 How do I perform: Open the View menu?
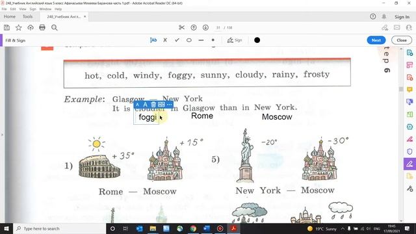click(x=23, y=9)
